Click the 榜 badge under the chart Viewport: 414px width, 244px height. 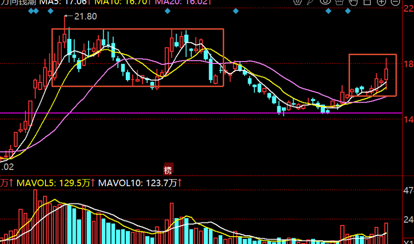168,170
